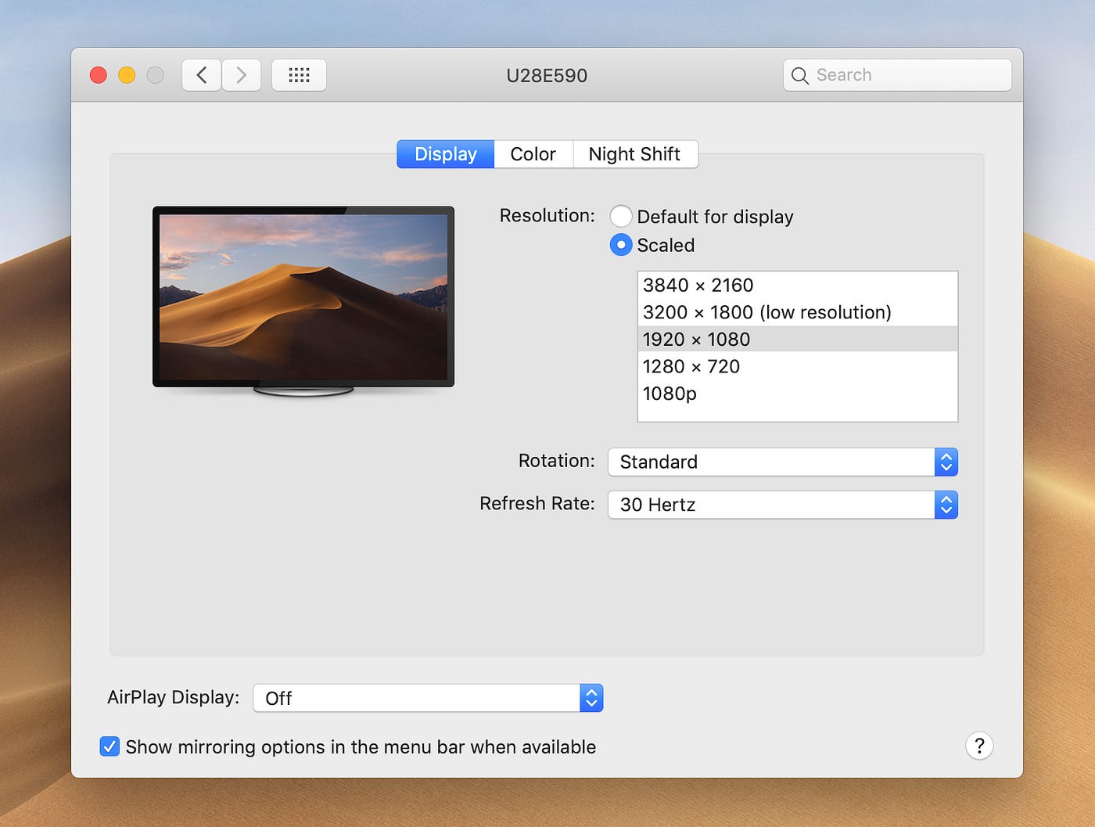The image size is (1095, 827).
Task: Open the Rotation dropdown
Action: click(x=783, y=462)
